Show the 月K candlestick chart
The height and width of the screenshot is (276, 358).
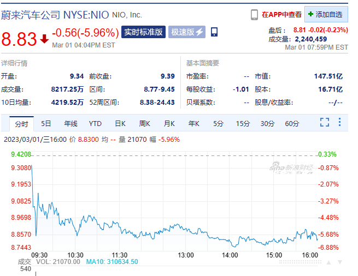169,123
